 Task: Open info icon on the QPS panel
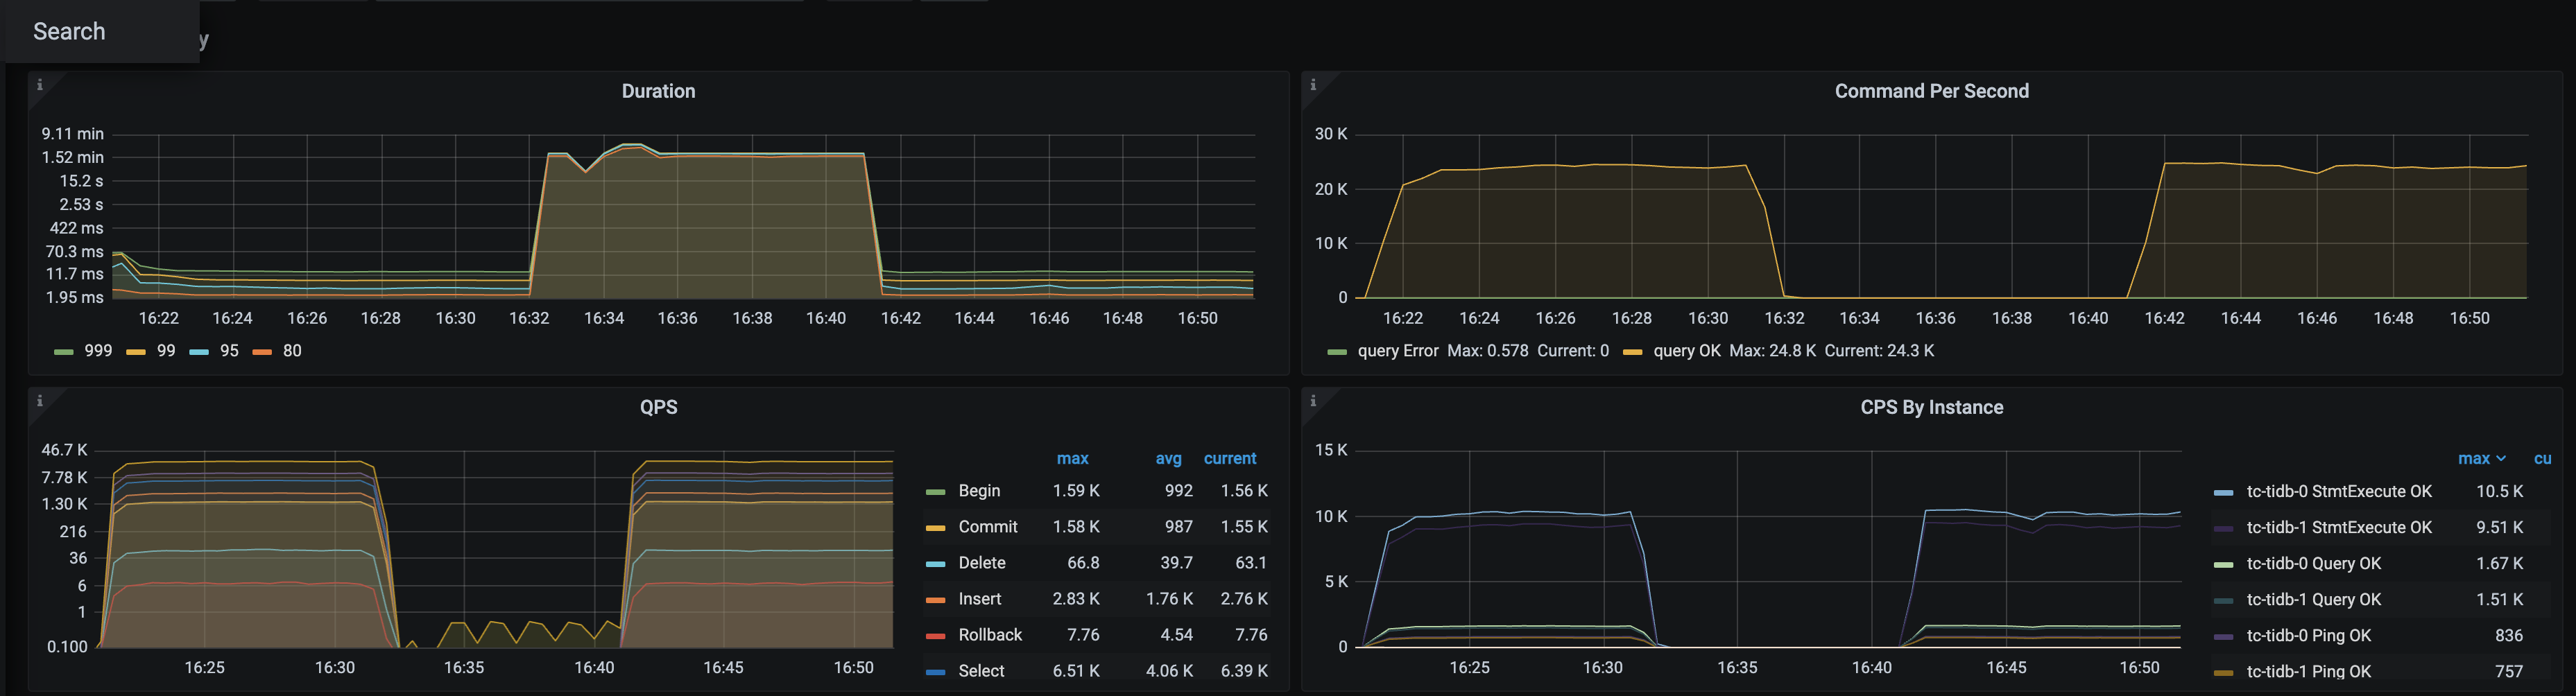40,400
